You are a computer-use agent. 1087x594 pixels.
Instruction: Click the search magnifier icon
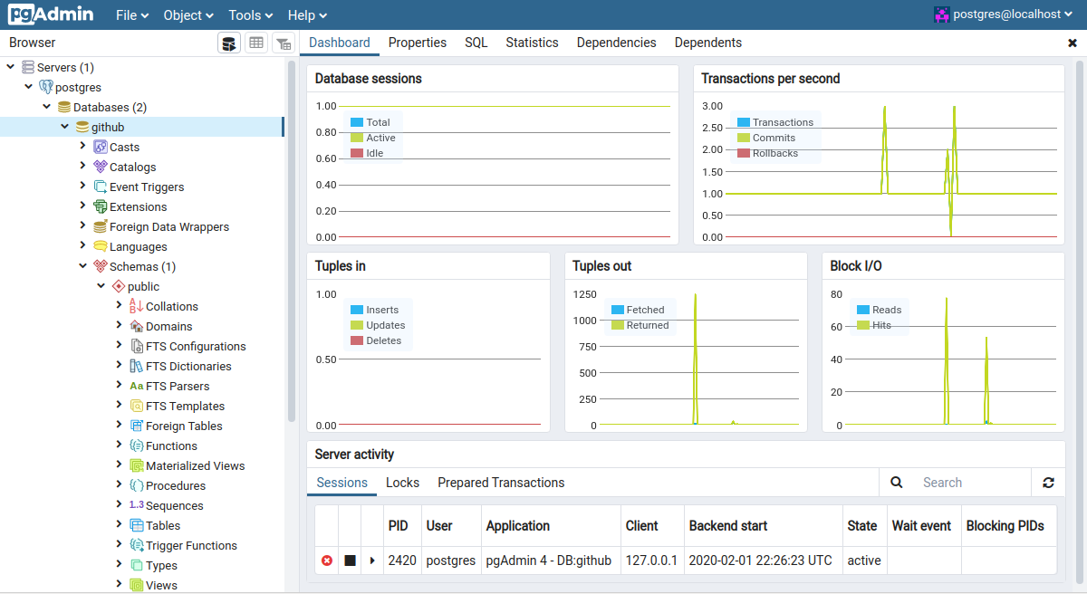click(x=896, y=483)
